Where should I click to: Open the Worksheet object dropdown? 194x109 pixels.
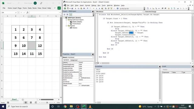coord(143,12)
